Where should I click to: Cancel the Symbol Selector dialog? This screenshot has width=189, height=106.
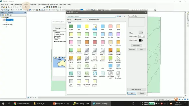click(142, 93)
